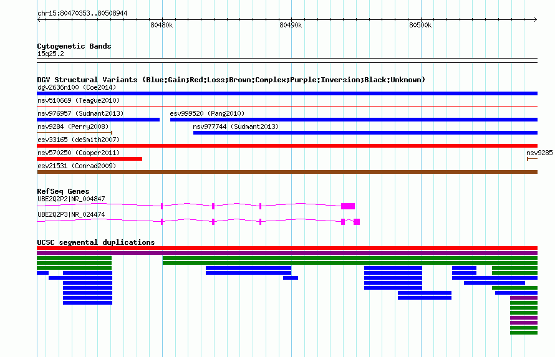Click the final exon block of UBE2Q2P3
Viewport: 555px width, 357px height.
coord(357,222)
